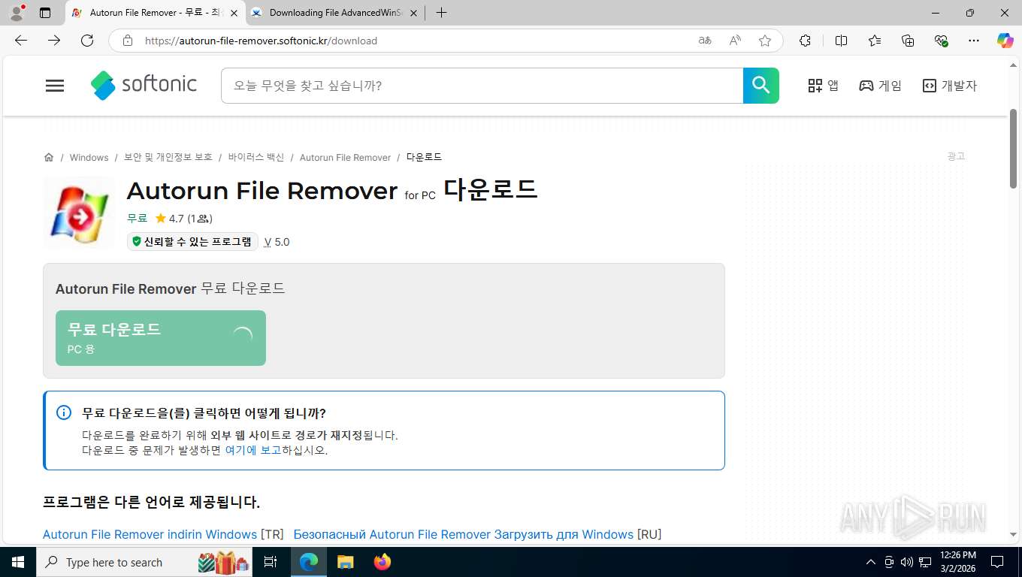This screenshot has height=577, width=1022.
Task: Open the 개발자 (developers) section
Action: click(x=949, y=86)
